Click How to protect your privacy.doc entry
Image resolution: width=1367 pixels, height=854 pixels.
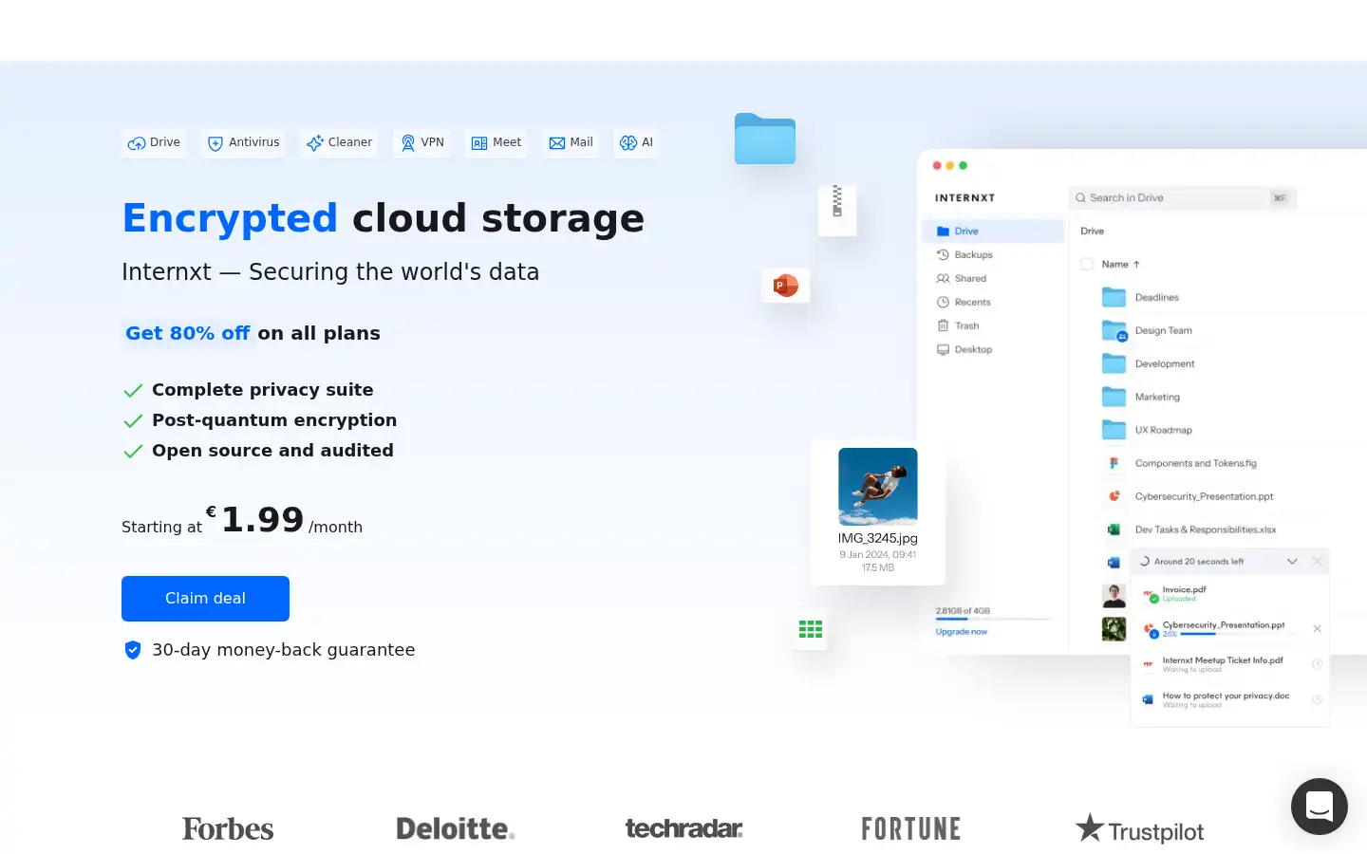1230,699
